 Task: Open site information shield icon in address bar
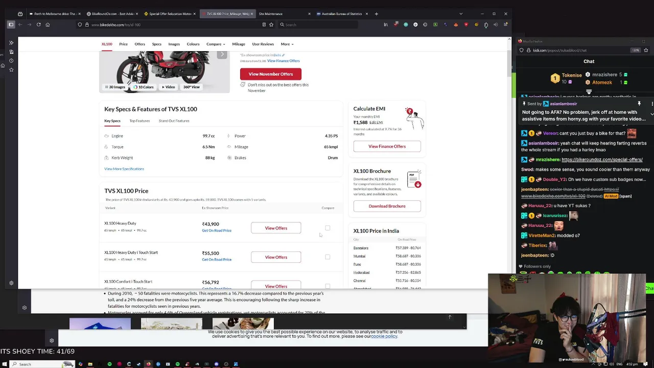pyautogui.click(x=80, y=25)
